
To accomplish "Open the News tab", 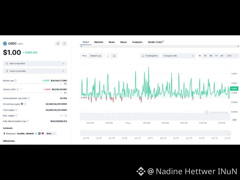I will (x=112, y=42).
